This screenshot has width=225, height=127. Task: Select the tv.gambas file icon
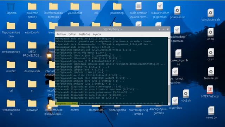[175, 101]
